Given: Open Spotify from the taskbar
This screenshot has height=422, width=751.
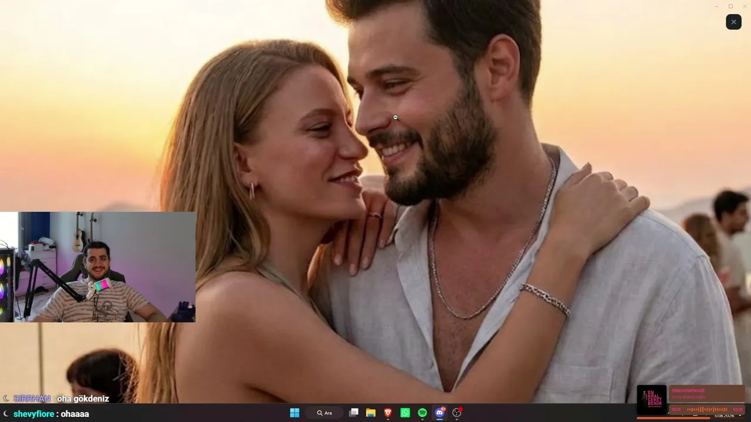Looking at the screenshot, I should (x=422, y=413).
